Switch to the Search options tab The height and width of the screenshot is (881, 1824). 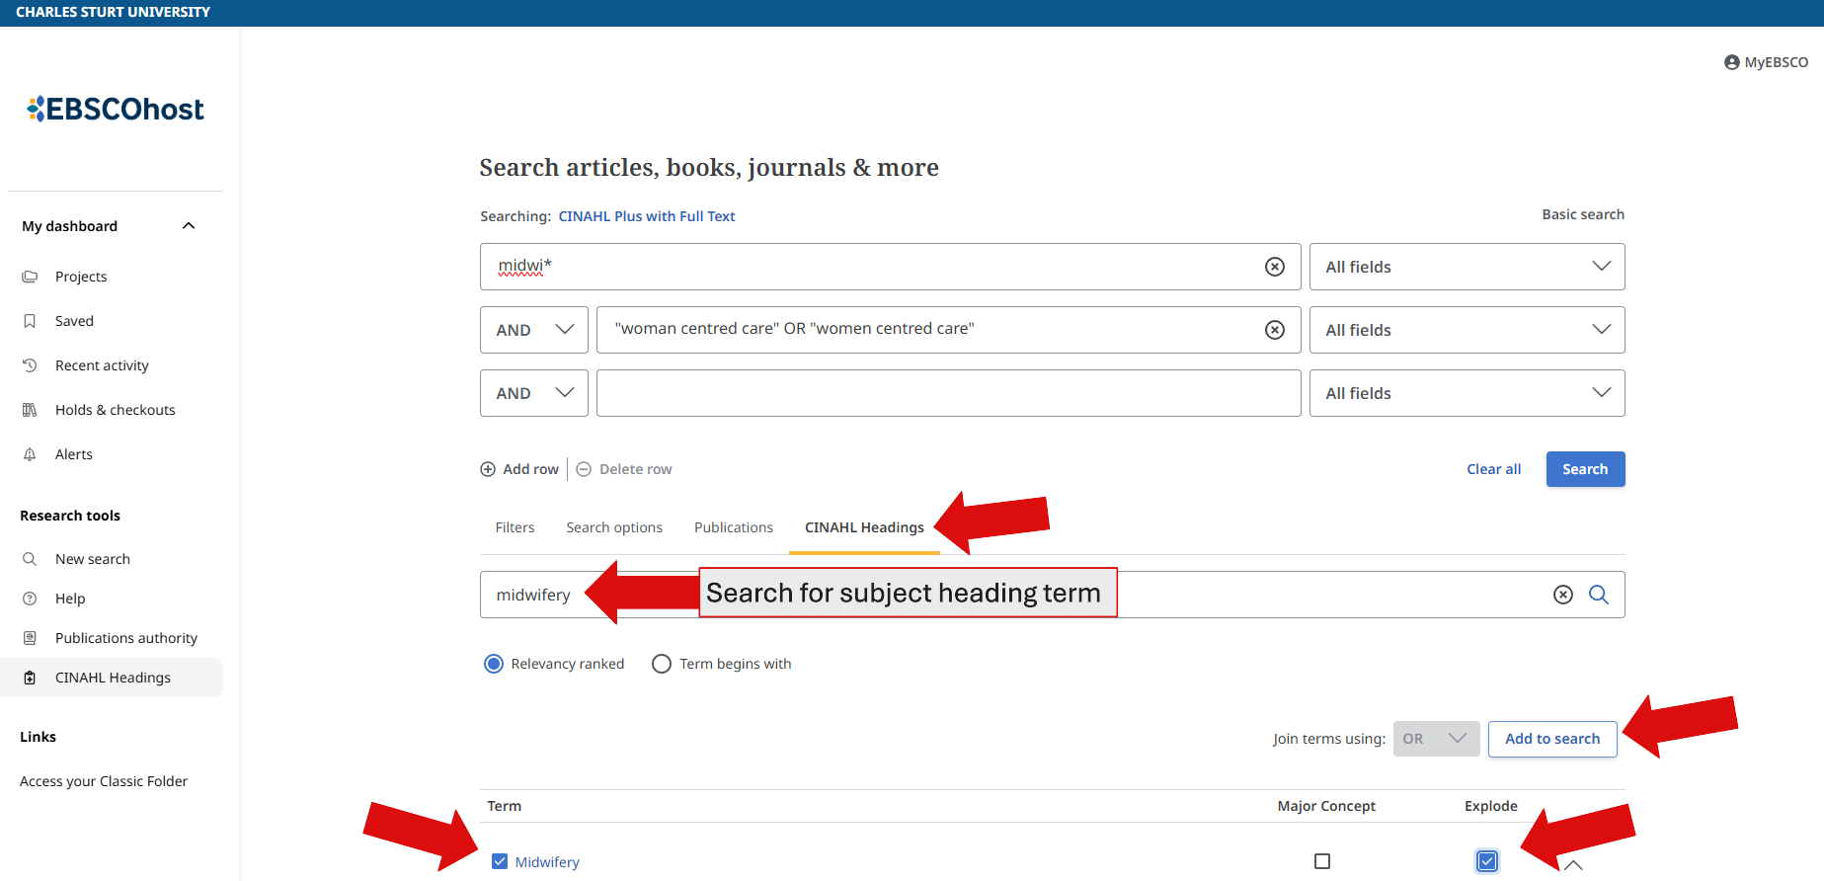click(614, 527)
